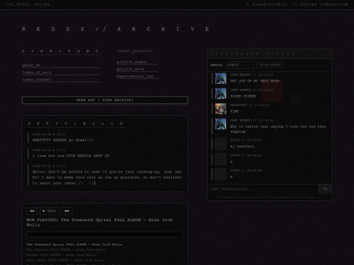The image size is (354, 265).
Task: Click avatar beside the "FINE" message
Action: coord(220,109)
